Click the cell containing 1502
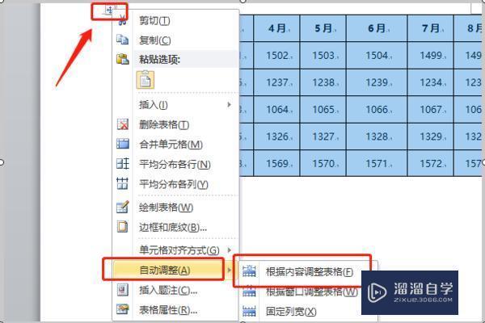Screen dimensions: 485x323 click(276, 56)
